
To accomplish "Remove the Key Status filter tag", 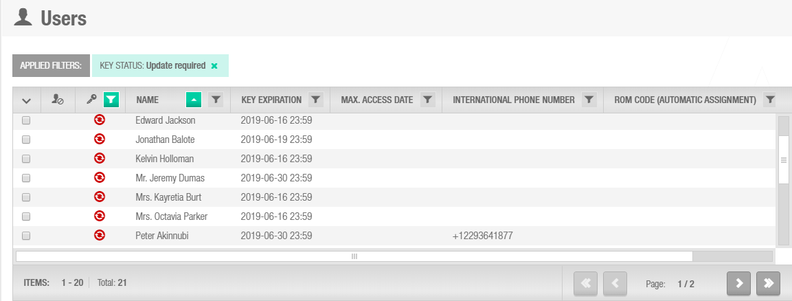I will click(214, 66).
